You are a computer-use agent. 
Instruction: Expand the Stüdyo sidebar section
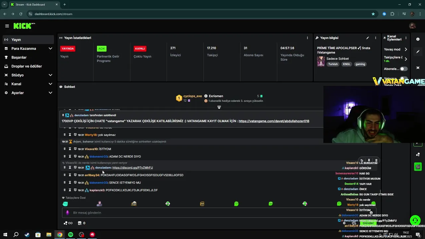click(50, 75)
